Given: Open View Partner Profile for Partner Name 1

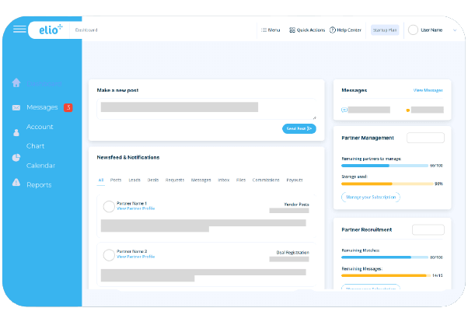Looking at the screenshot, I should 136,208.
